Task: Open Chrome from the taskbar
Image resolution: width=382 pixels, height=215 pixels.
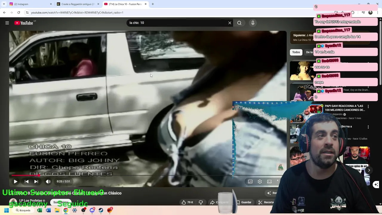Action: (x=66, y=210)
